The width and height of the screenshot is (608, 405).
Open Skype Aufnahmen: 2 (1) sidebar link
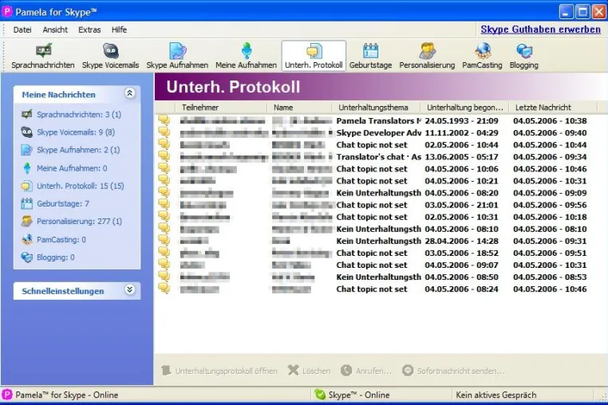coord(78,150)
